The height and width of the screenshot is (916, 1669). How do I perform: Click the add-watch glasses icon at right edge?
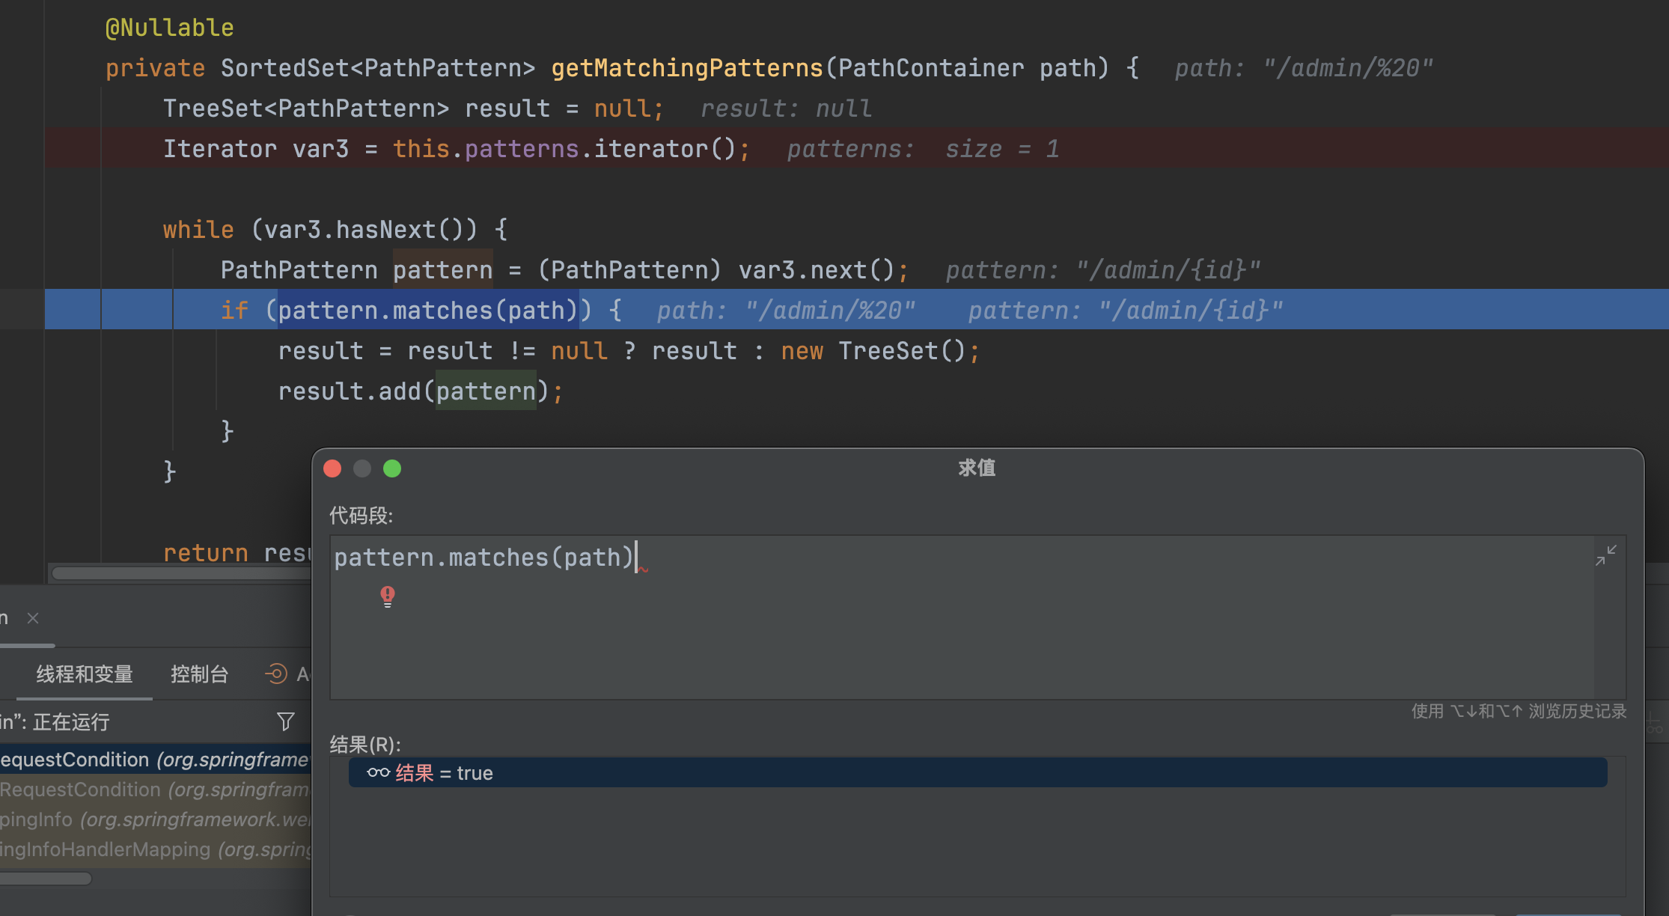[1656, 724]
